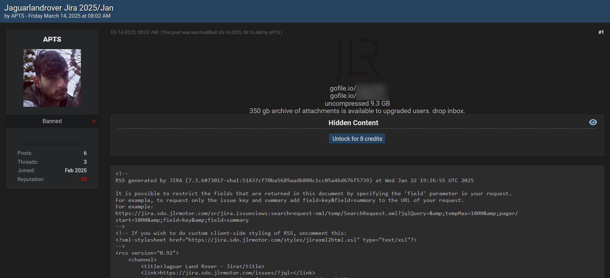Click the APTS username in the sidebar
This screenshot has width=610, height=278.
point(52,39)
